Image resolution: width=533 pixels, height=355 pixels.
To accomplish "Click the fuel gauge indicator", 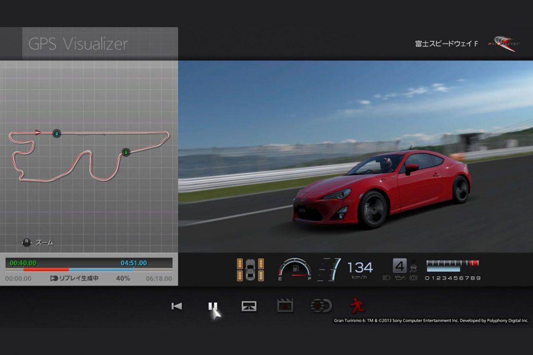I will [x=294, y=269].
